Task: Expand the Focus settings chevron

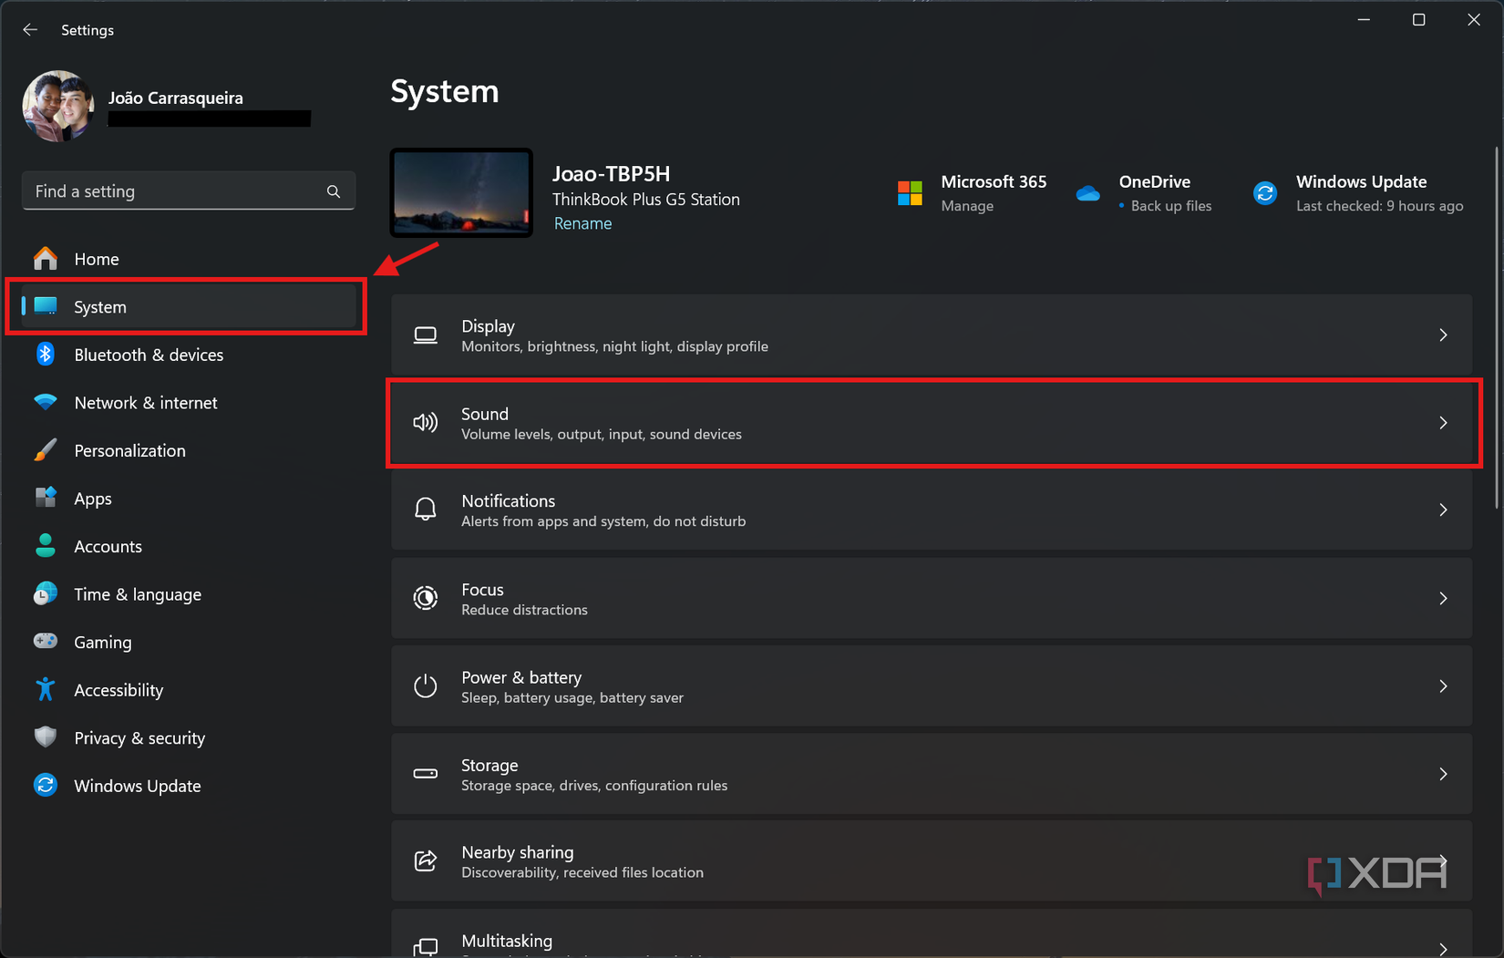Action: point(1443,599)
